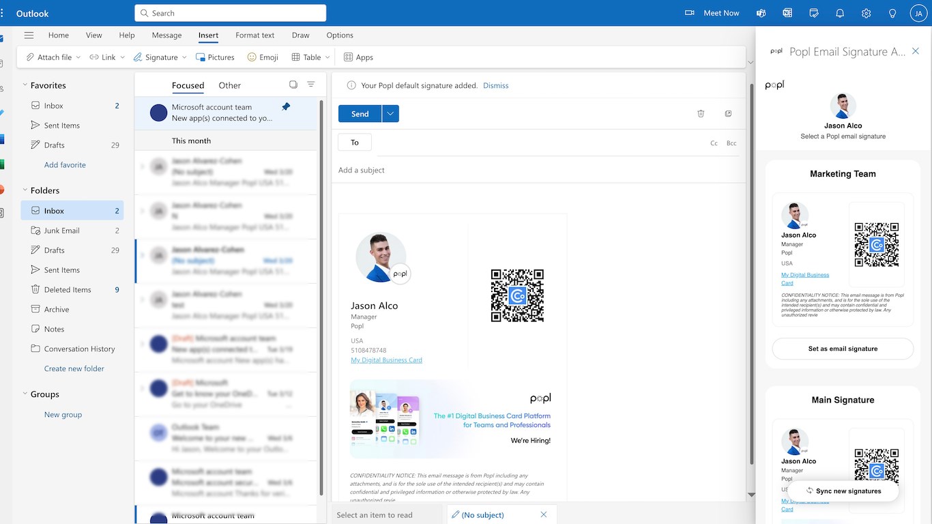Click the Search box
The image size is (932, 524).
click(x=231, y=13)
